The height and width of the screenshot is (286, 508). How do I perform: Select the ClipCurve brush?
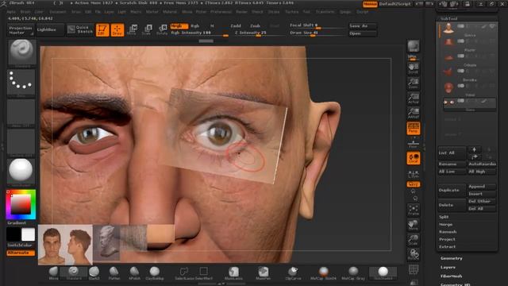(293, 273)
